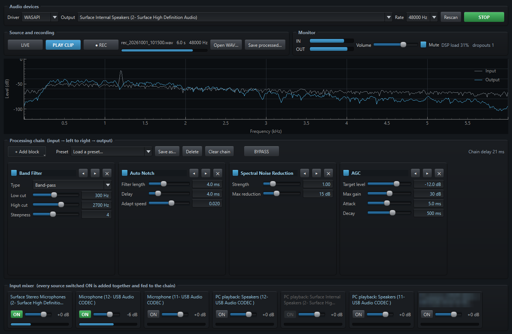Start recording with REC button
The height and width of the screenshot is (334, 512).
click(x=101, y=45)
